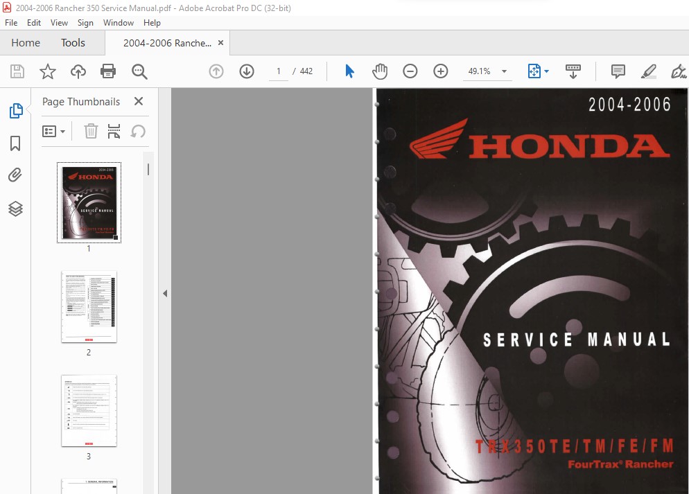Open the Sign menu
Screen dimensions: 689x494
point(85,23)
